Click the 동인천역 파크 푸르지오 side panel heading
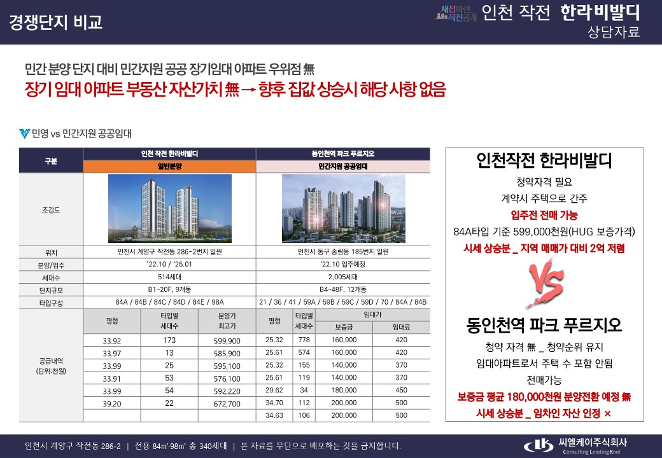 click(x=544, y=325)
